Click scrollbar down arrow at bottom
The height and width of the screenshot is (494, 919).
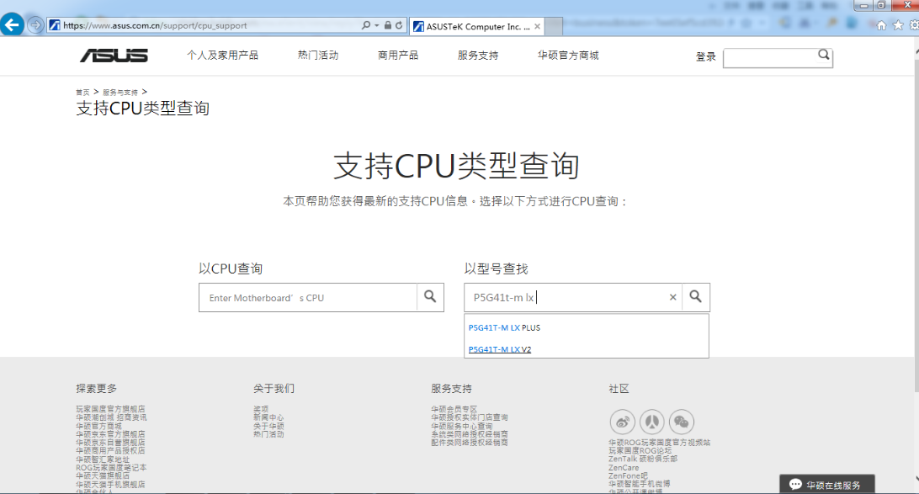(916, 479)
